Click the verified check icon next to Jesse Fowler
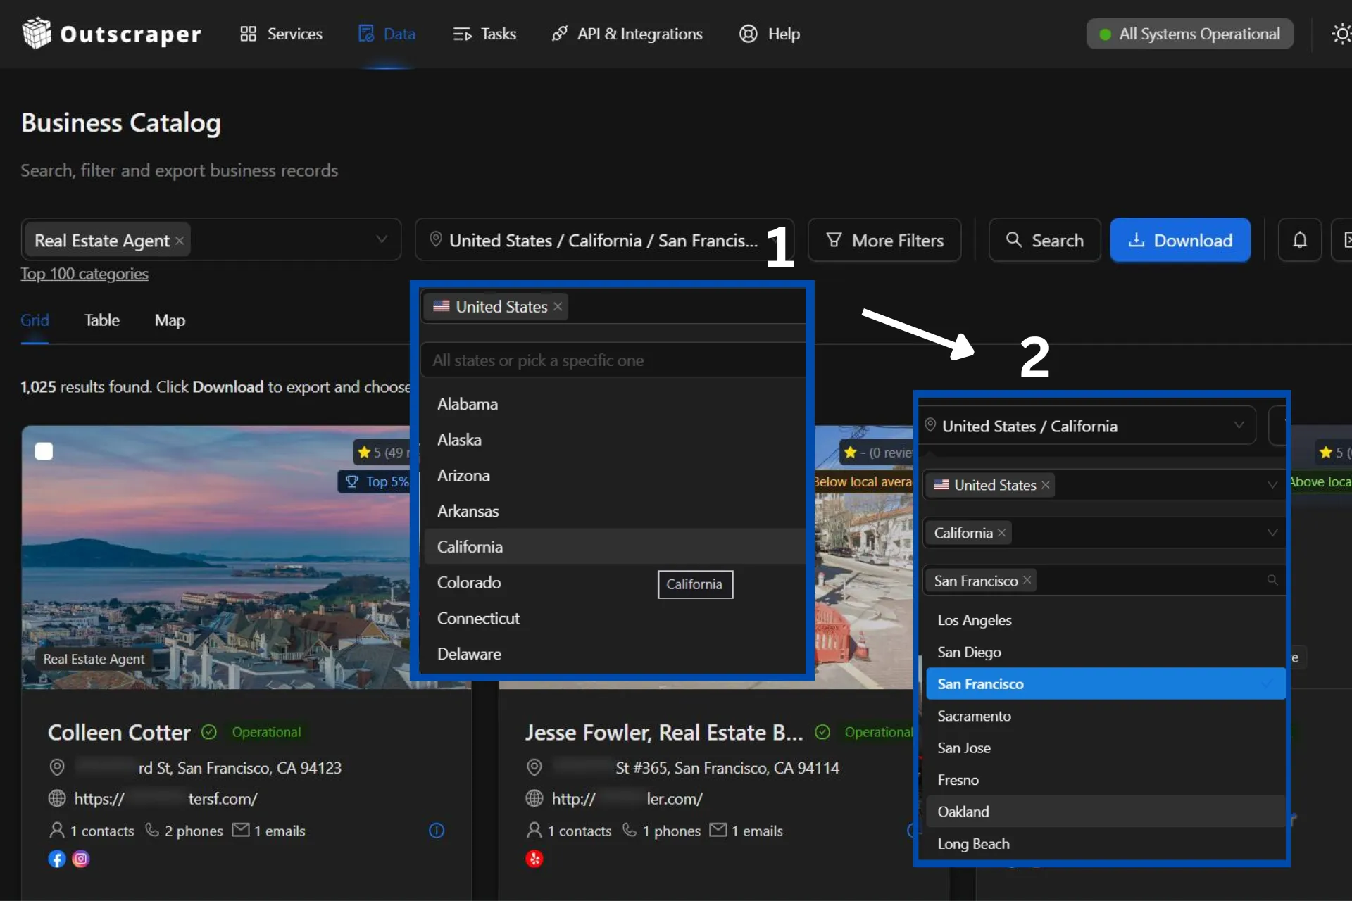 822,732
